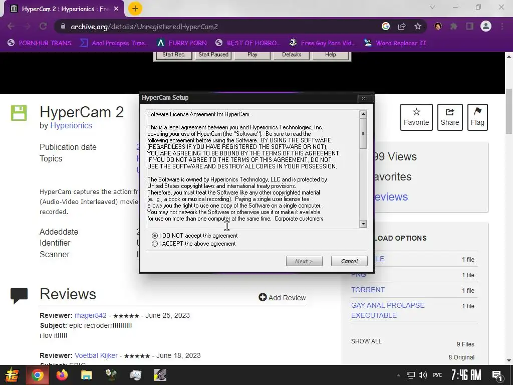Show hidden tray icons chevron
Viewport: 513px width, 385px height.
[398, 375]
